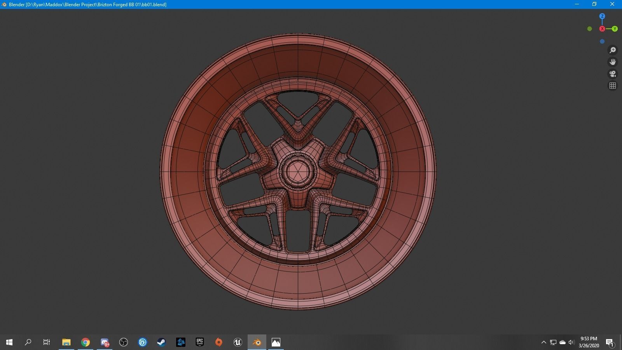Viewport: 622px width, 350px height.
Task: Switch to Google Chrome on the taskbar
Action: point(86,342)
